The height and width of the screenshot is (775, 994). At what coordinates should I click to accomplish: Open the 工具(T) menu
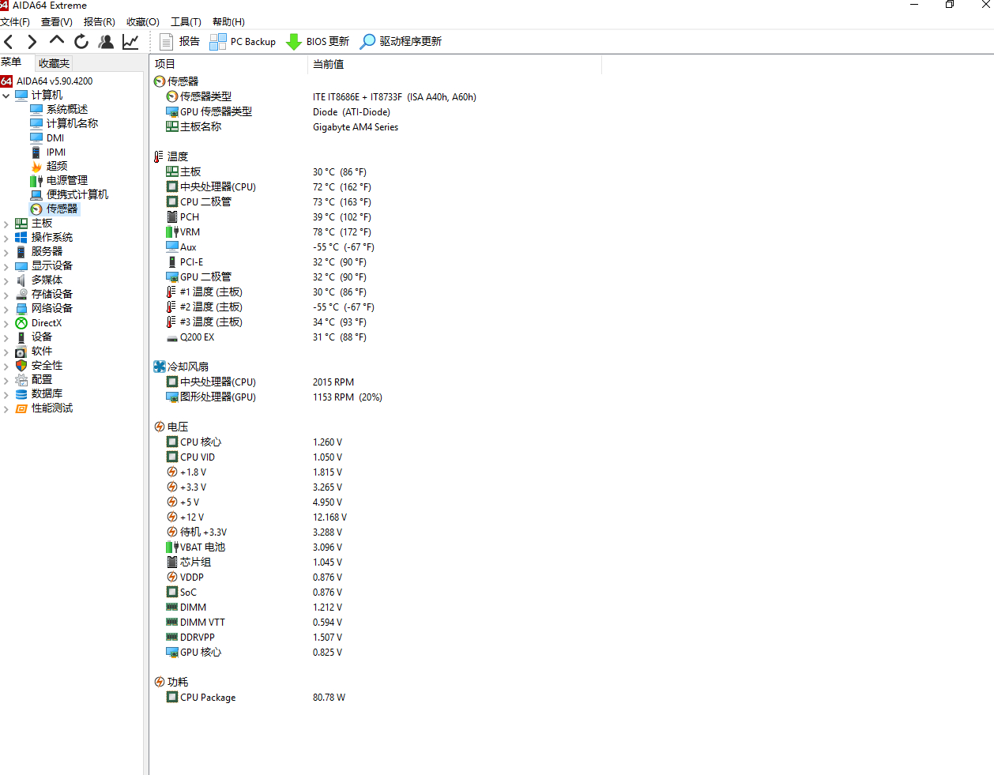[x=186, y=22]
